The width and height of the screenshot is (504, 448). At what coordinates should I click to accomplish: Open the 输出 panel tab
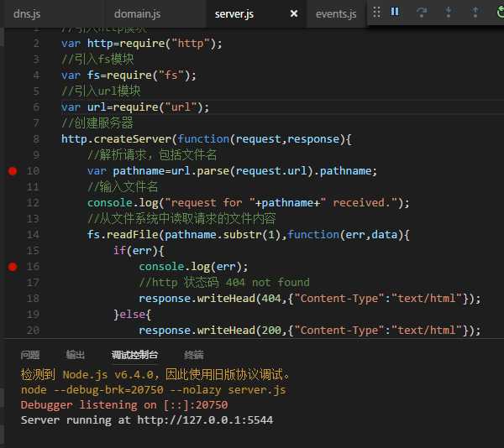point(76,355)
